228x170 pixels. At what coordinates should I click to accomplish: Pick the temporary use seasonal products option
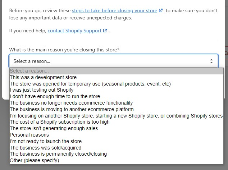117,84
